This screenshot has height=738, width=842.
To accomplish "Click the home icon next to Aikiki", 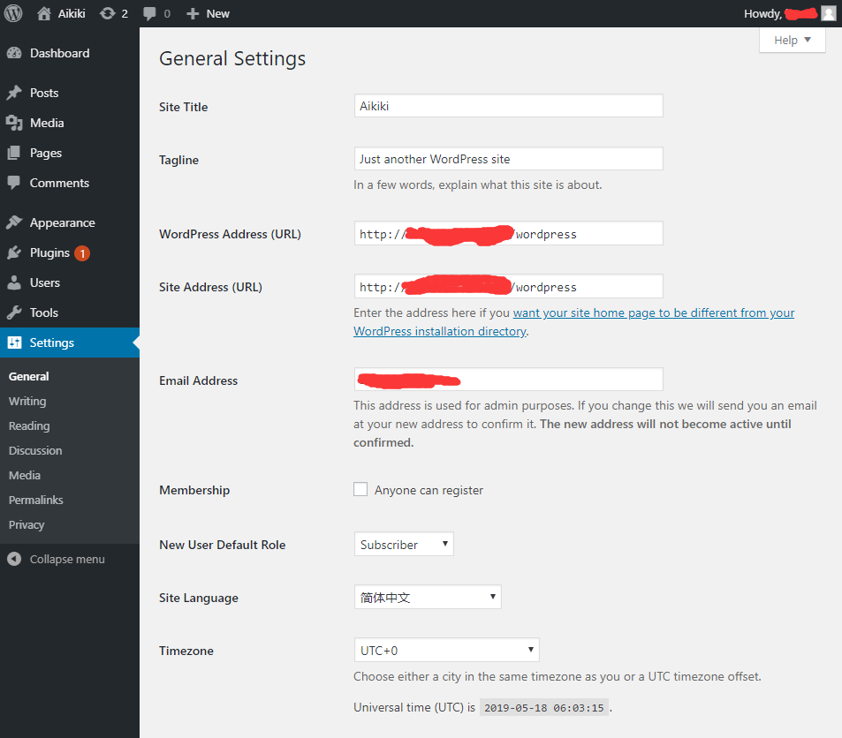I will point(44,13).
